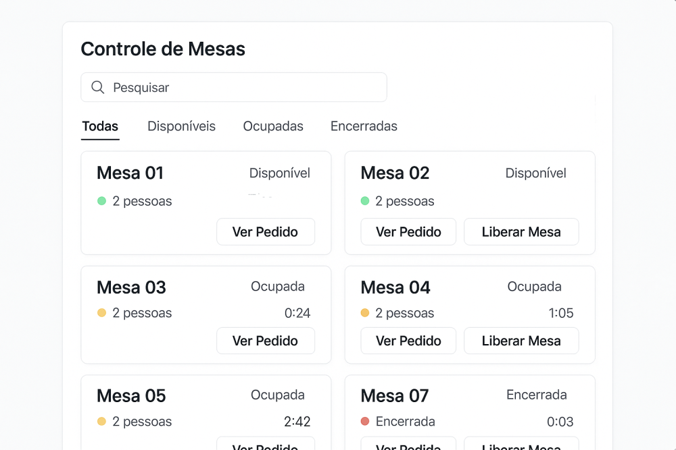Click Liberar Mesa for Mesa 02

[x=521, y=232]
